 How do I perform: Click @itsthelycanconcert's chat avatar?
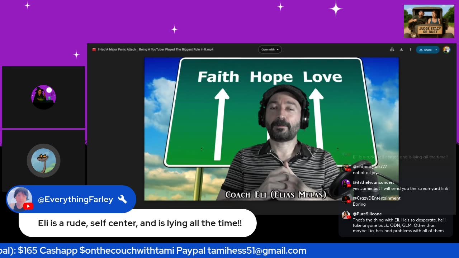click(x=346, y=184)
